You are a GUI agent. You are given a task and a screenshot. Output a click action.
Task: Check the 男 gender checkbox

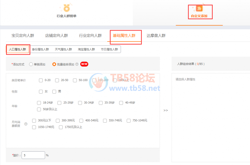(x=54, y=92)
